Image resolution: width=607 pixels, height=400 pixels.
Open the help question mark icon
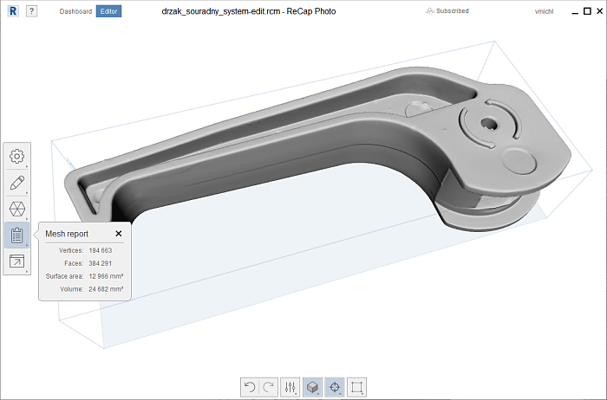coord(31,11)
